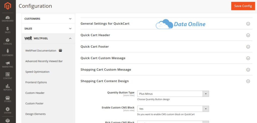Click the CMS custom block QuickCart hint text

[166, 114]
